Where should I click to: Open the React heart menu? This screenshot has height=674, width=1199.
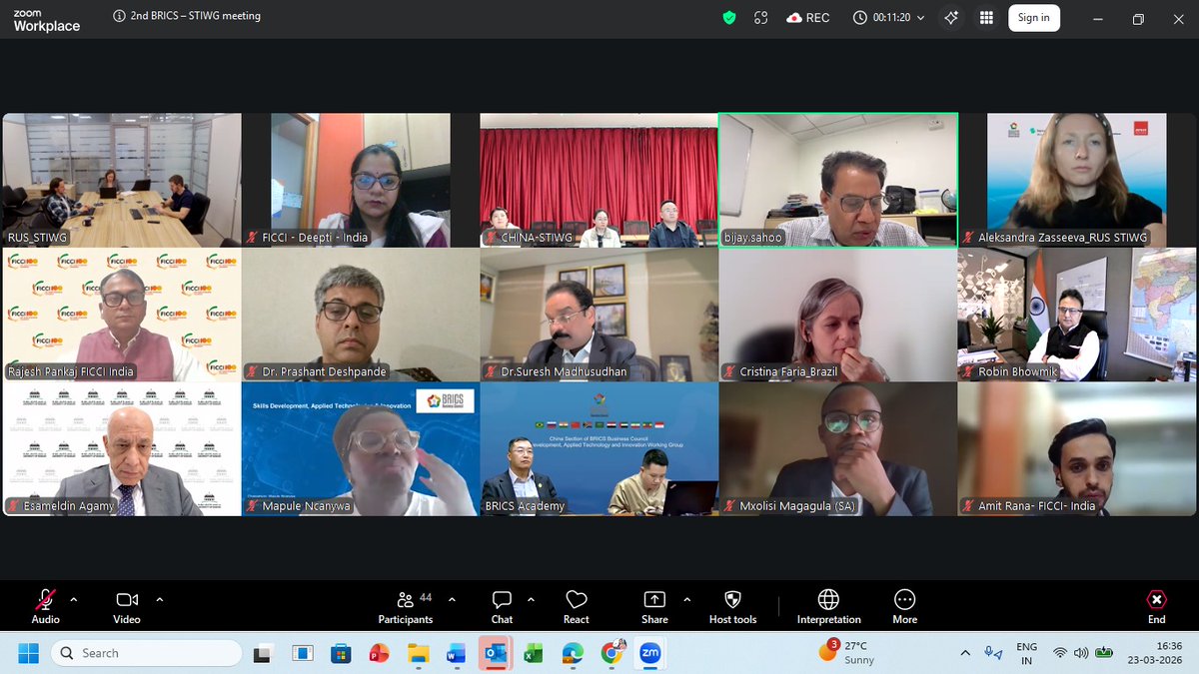[577, 606]
